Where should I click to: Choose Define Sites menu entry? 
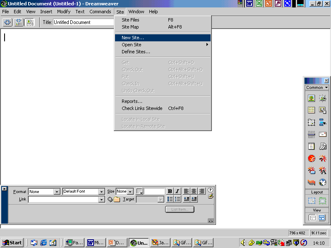(x=163, y=52)
